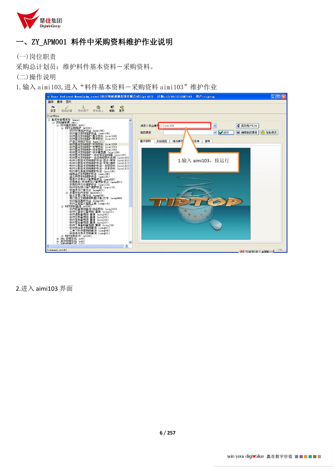Select the (aimp100) tree item
The height and width of the screenshot is (471, 333).
87,201
